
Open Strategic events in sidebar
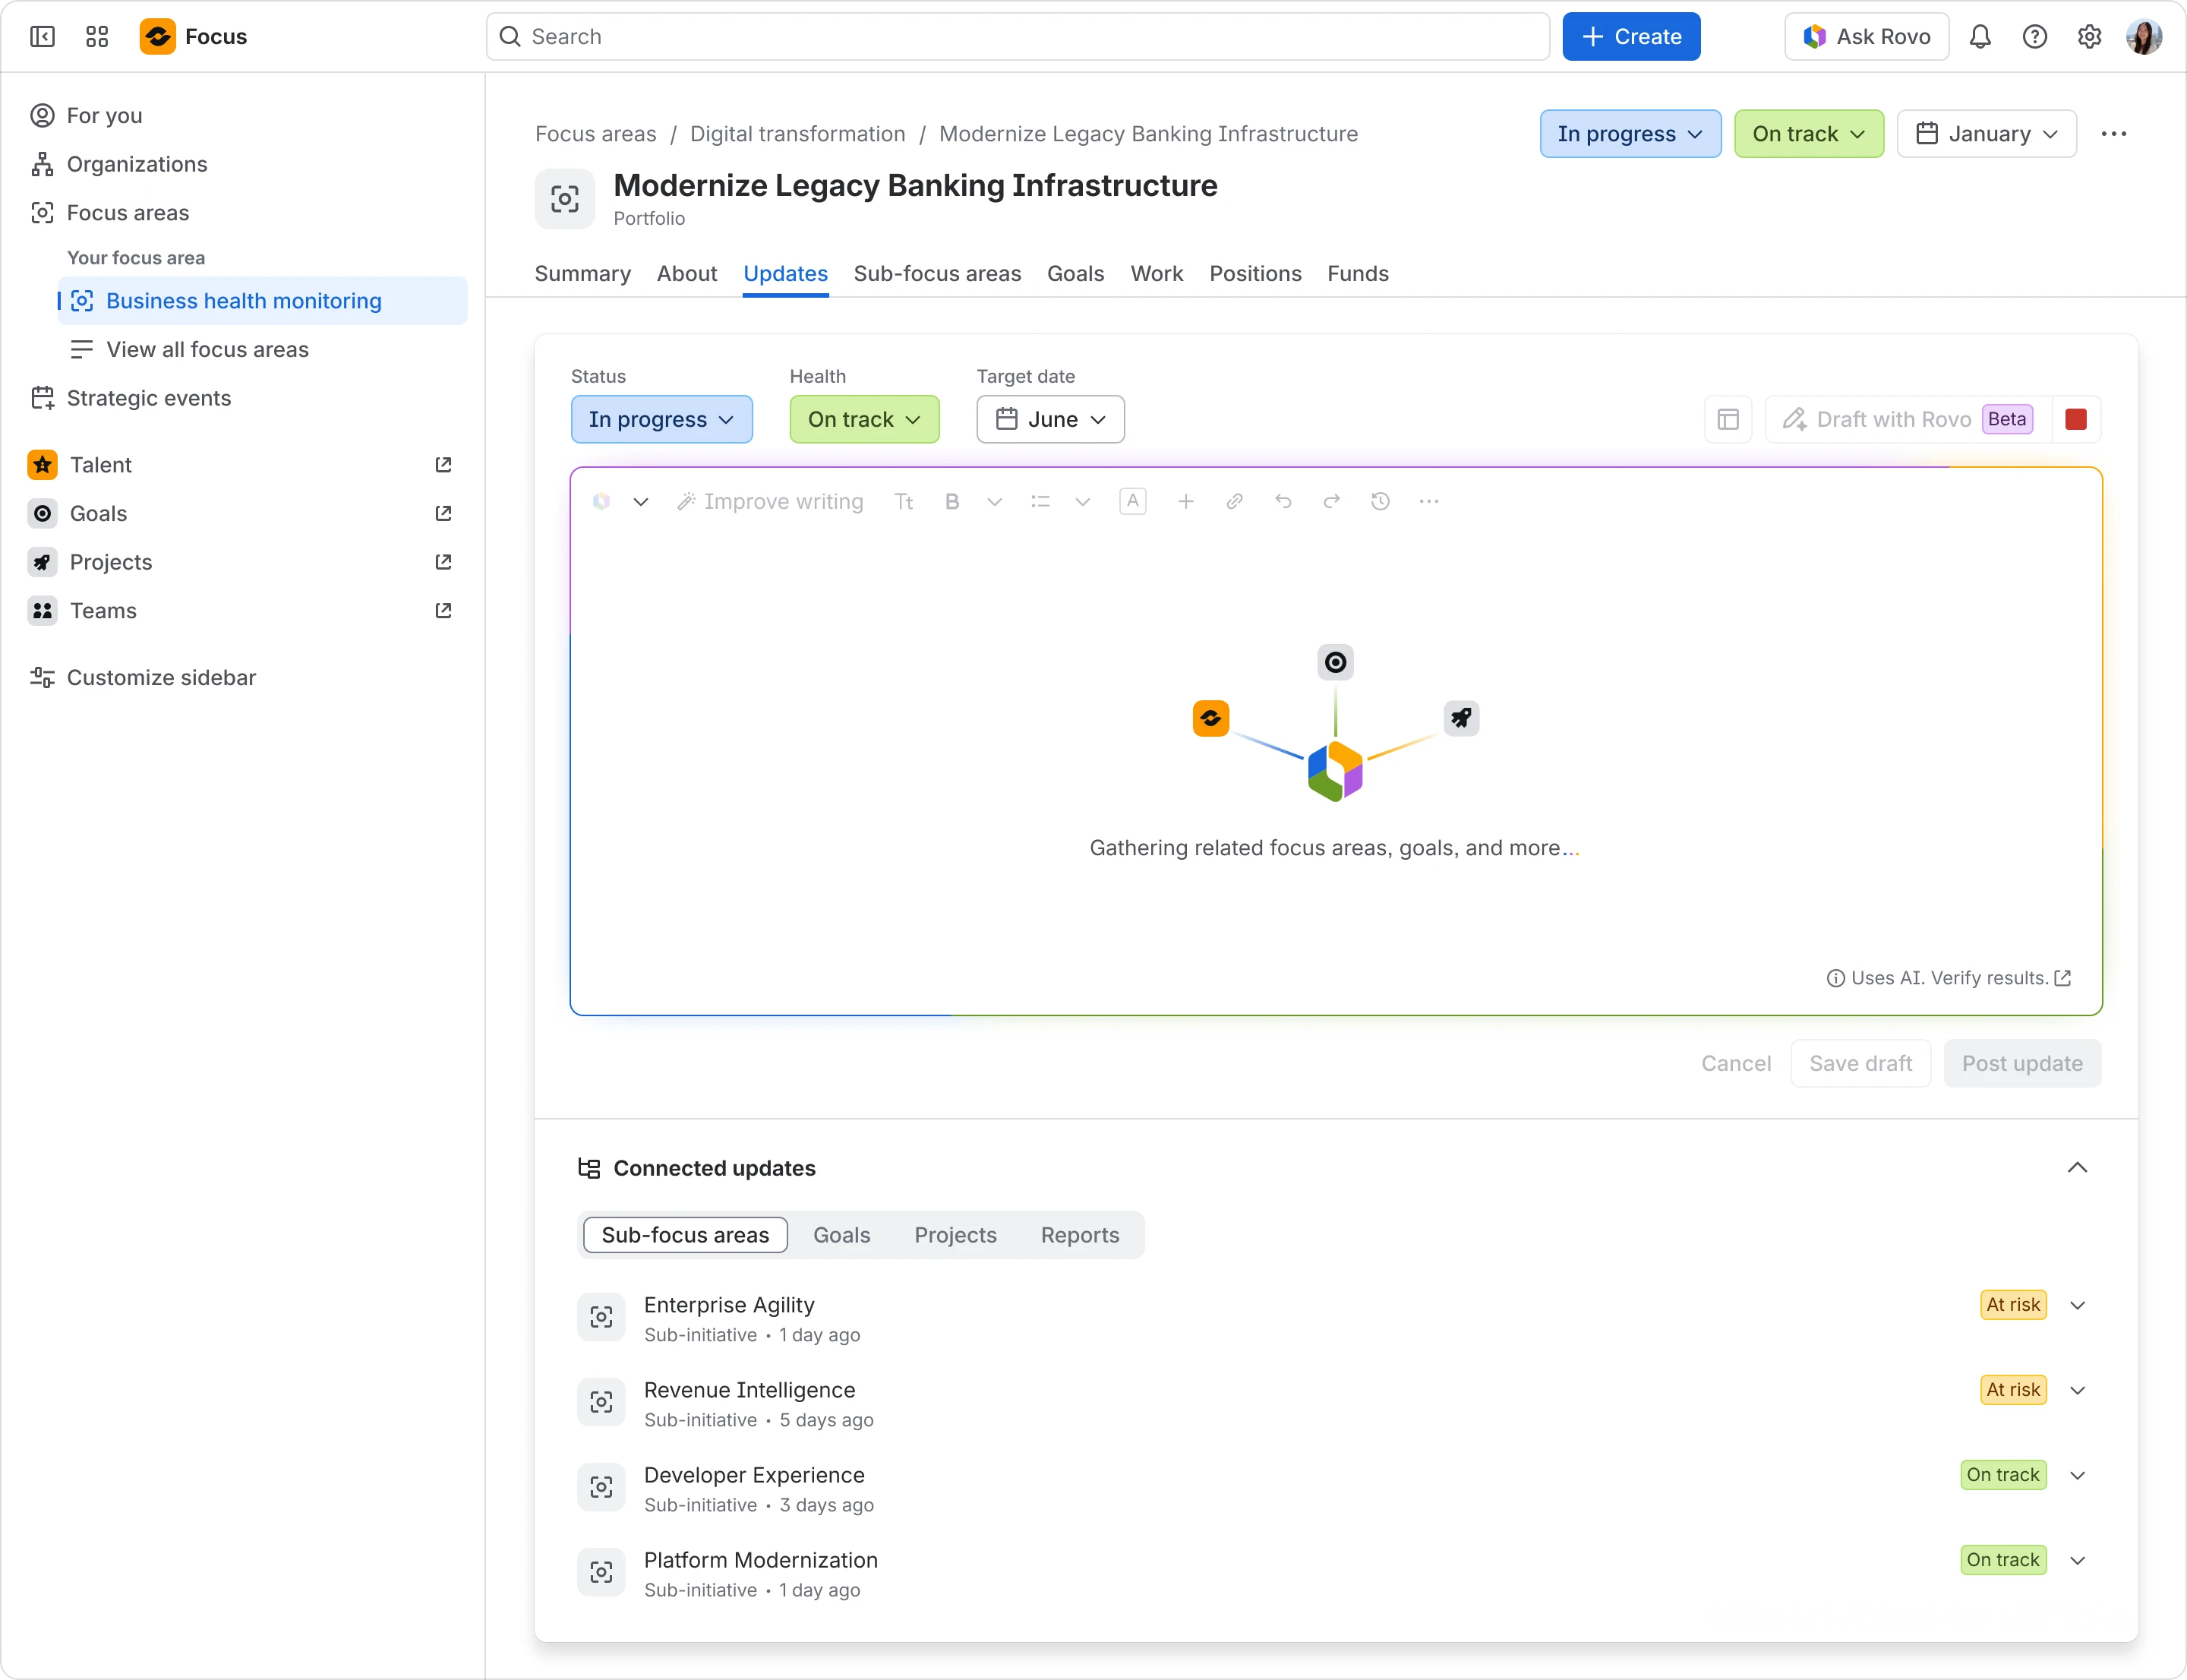[149, 399]
